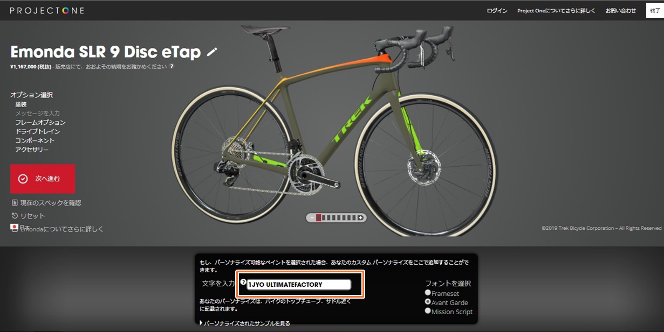The height and width of the screenshot is (332, 664).
Task: Open the 塗装 option section
Action: coord(21,104)
